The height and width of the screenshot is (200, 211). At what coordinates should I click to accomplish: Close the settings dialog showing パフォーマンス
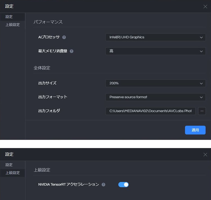pyautogui.click(x=205, y=7)
